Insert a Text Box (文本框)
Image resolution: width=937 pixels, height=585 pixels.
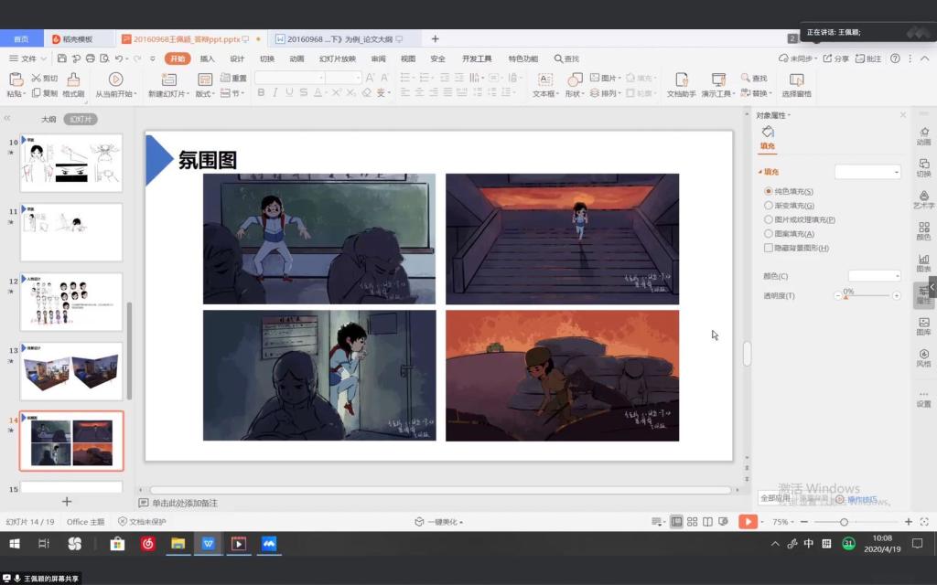point(544,80)
